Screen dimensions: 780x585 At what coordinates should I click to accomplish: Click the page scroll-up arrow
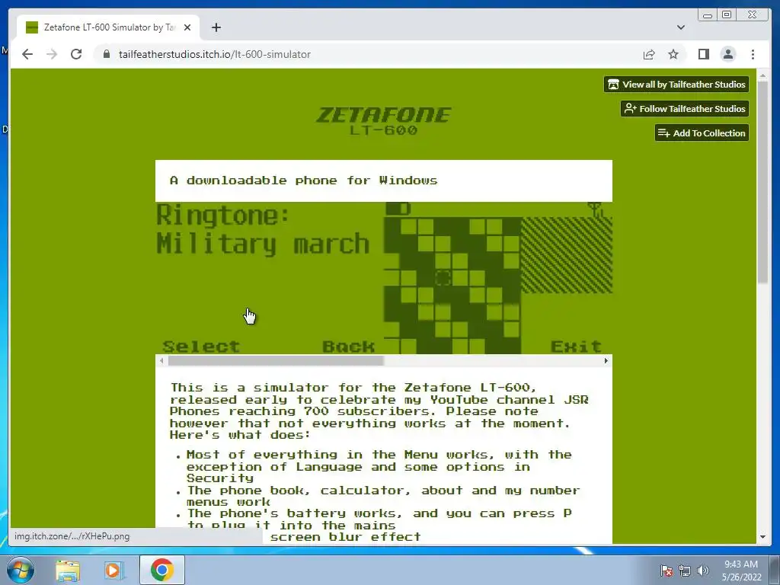point(762,75)
